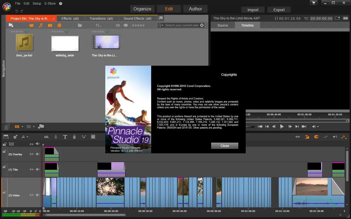Toggle the Video track visibility eye
The width and height of the screenshot is (351, 219).
click(32, 195)
